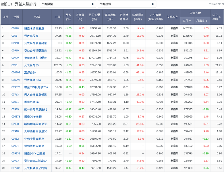Image resolution: width=224 pixels, height=172 pixels.
Task: Open ETF code 00882 link
Action: click(15, 139)
